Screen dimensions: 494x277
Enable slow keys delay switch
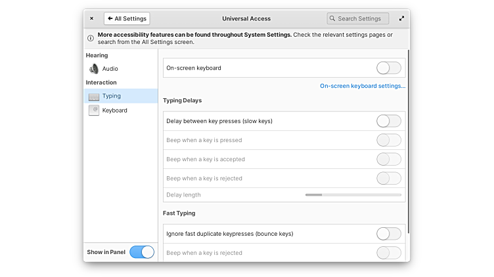pos(388,121)
